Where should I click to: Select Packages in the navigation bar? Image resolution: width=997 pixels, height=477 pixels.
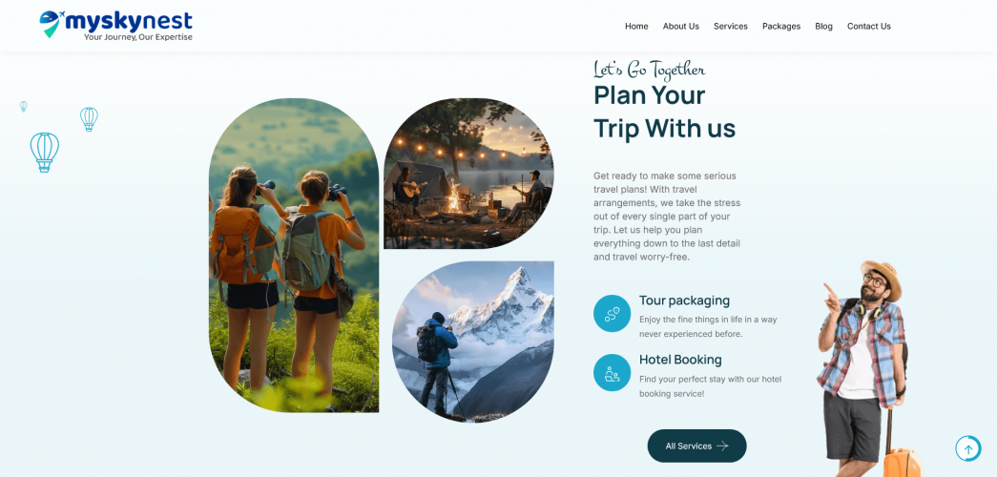pyautogui.click(x=781, y=26)
